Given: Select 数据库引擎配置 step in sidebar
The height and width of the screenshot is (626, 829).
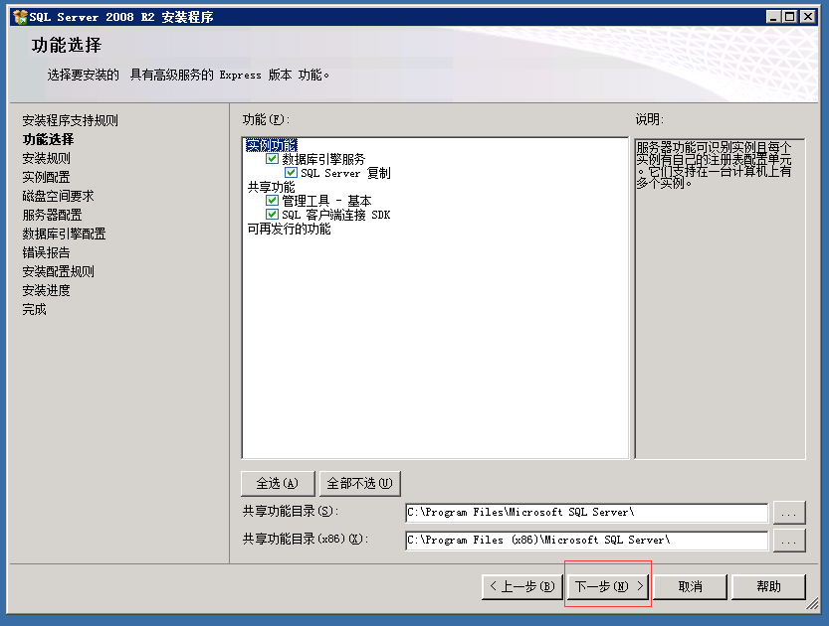Looking at the screenshot, I should [64, 234].
